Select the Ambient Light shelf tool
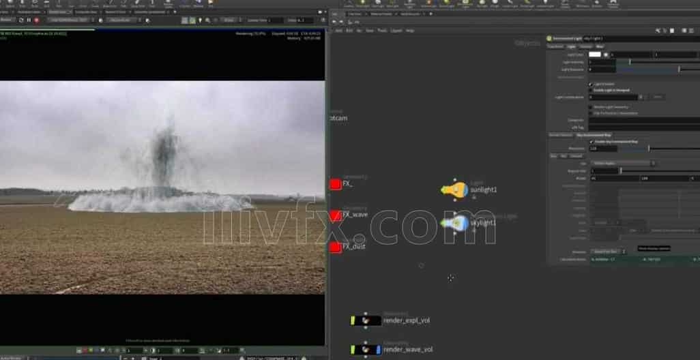Image resolution: width=700 pixels, height=360 pixels. (545, 5)
